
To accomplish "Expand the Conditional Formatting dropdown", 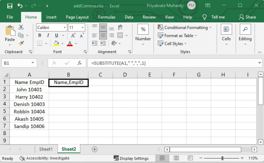I will coord(210,27).
